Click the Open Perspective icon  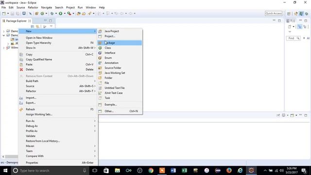[x=289, y=14]
